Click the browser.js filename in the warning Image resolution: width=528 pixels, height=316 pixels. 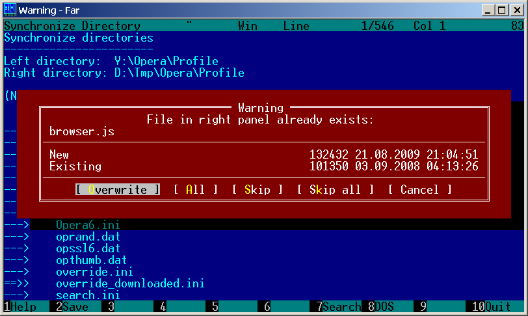(x=82, y=131)
